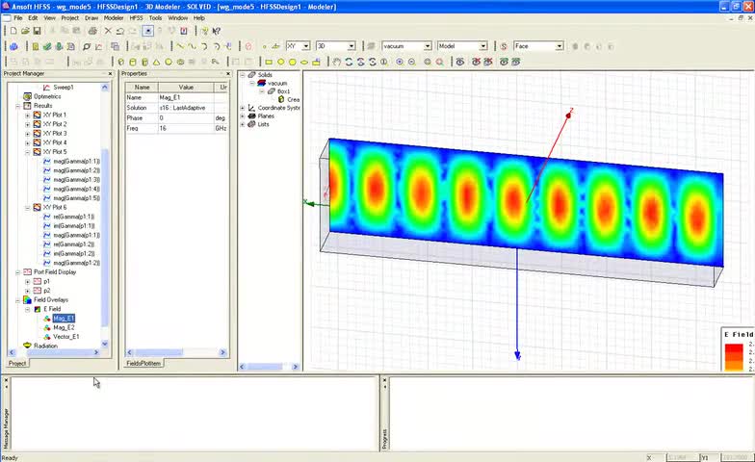Expand the p1 port node
Image resolution: width=755 pixels, height=462 pixels.
(x=27, y=281)
